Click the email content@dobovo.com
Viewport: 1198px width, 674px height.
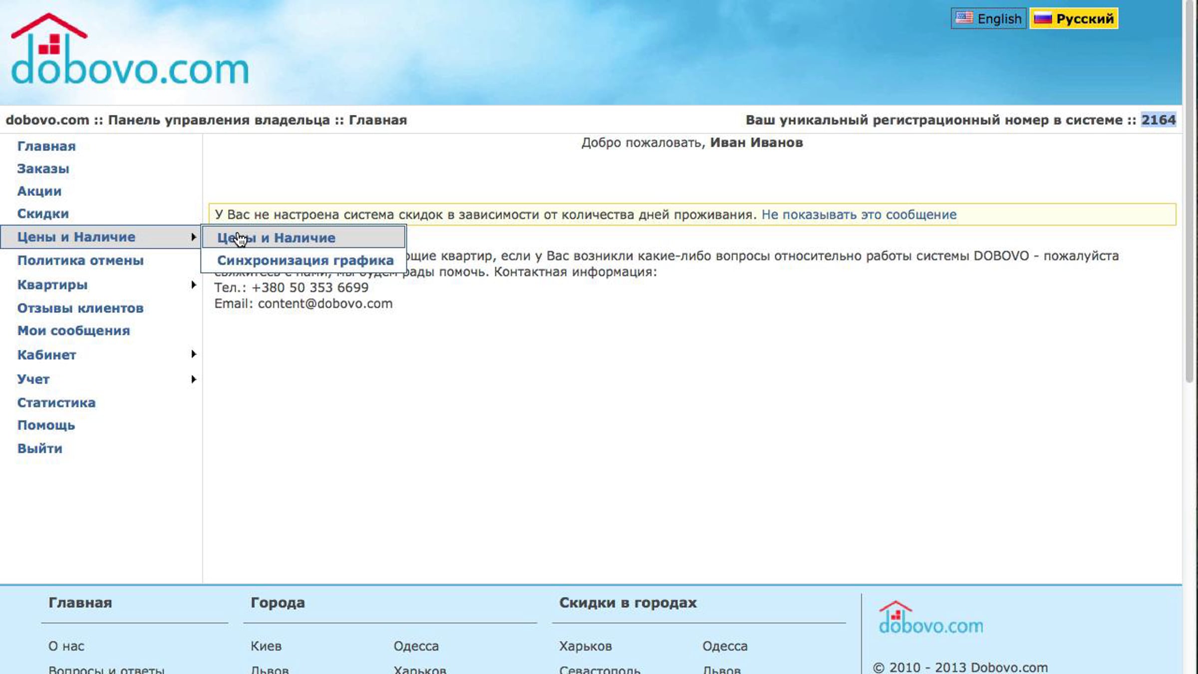(x=325, y=304)
